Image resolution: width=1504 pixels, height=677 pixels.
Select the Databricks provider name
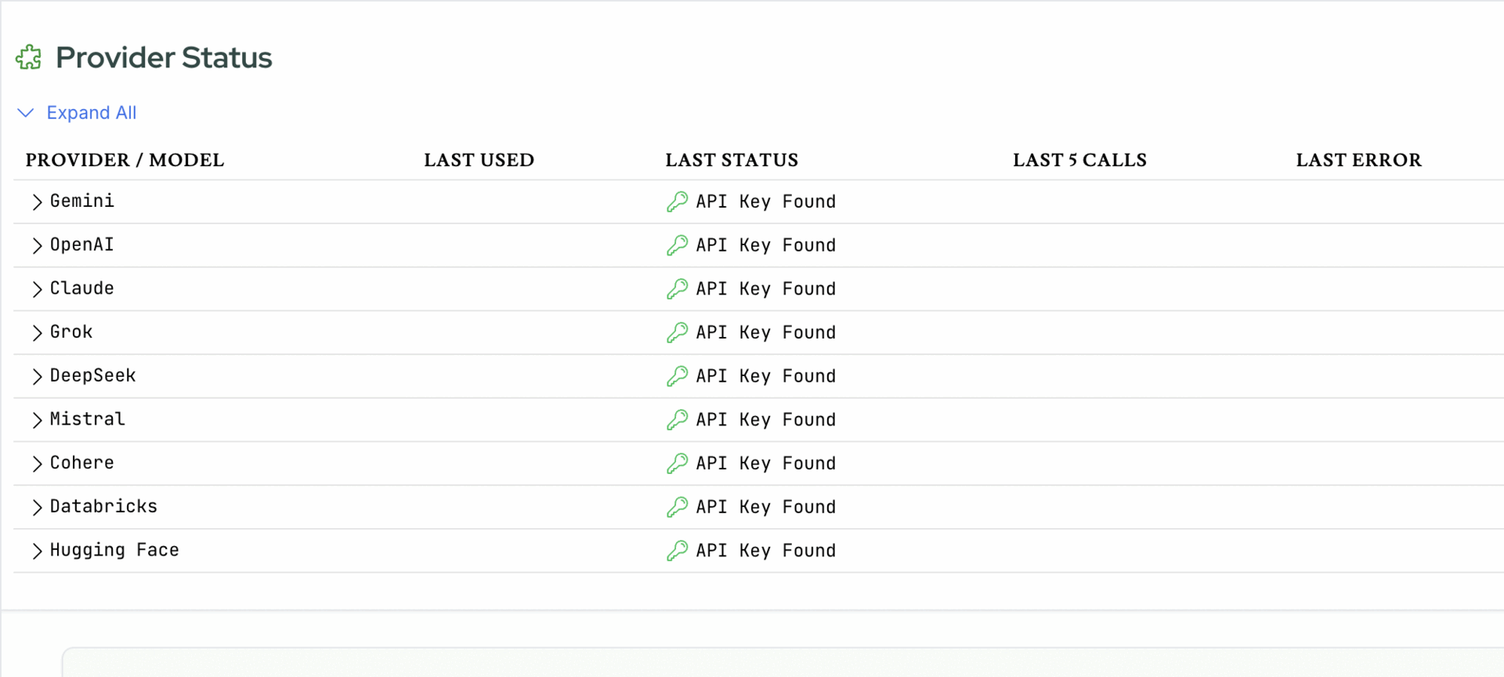[103, 506]
